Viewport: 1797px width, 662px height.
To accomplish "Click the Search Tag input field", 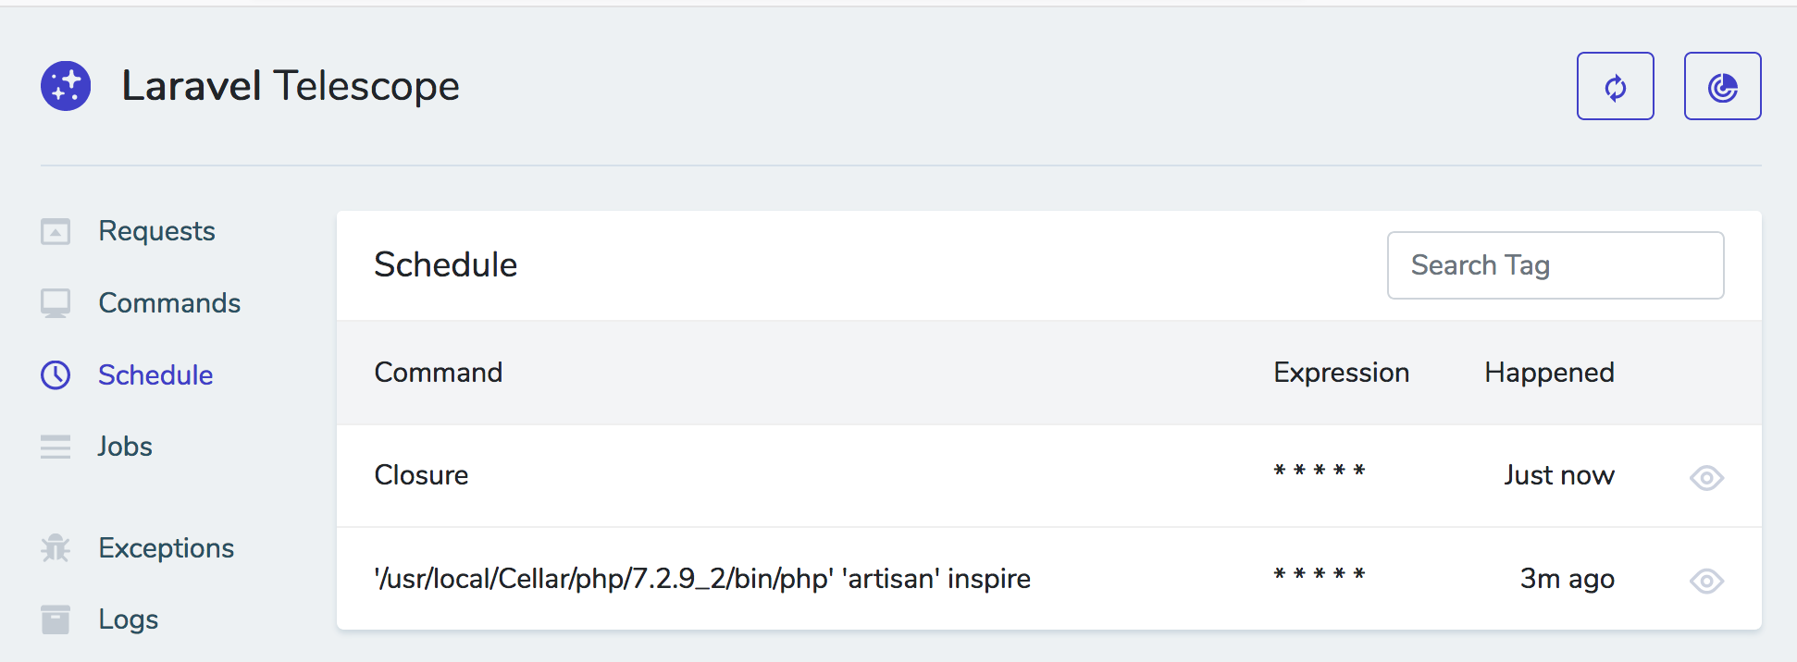I will click(x=1555, y=265).
